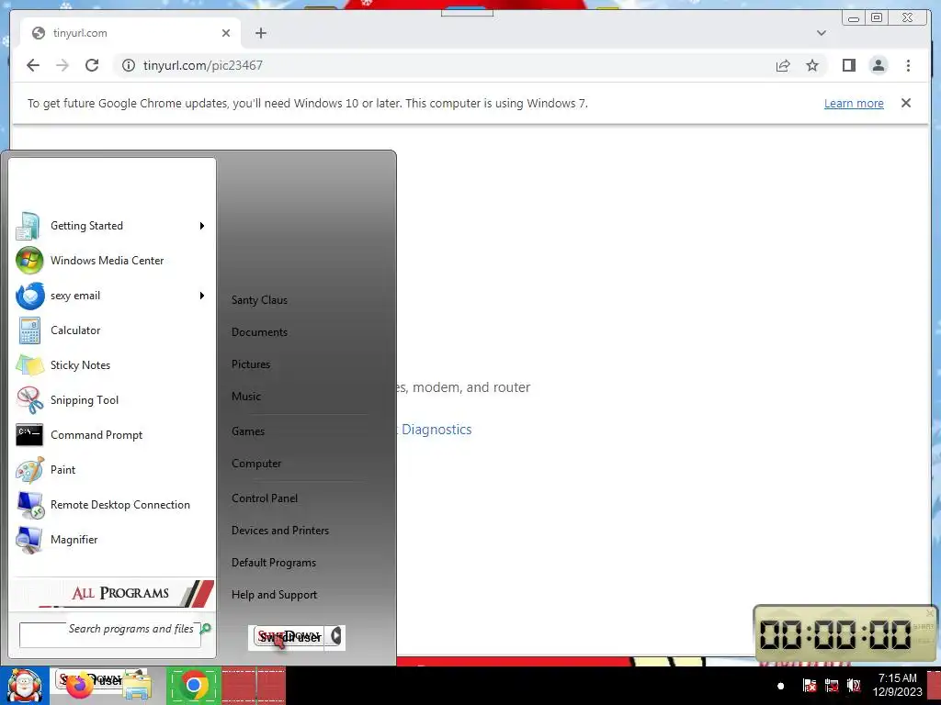Screen dimensions: 941x705
Task: Go forward in Chrome
Action: [x=62, y=65]
